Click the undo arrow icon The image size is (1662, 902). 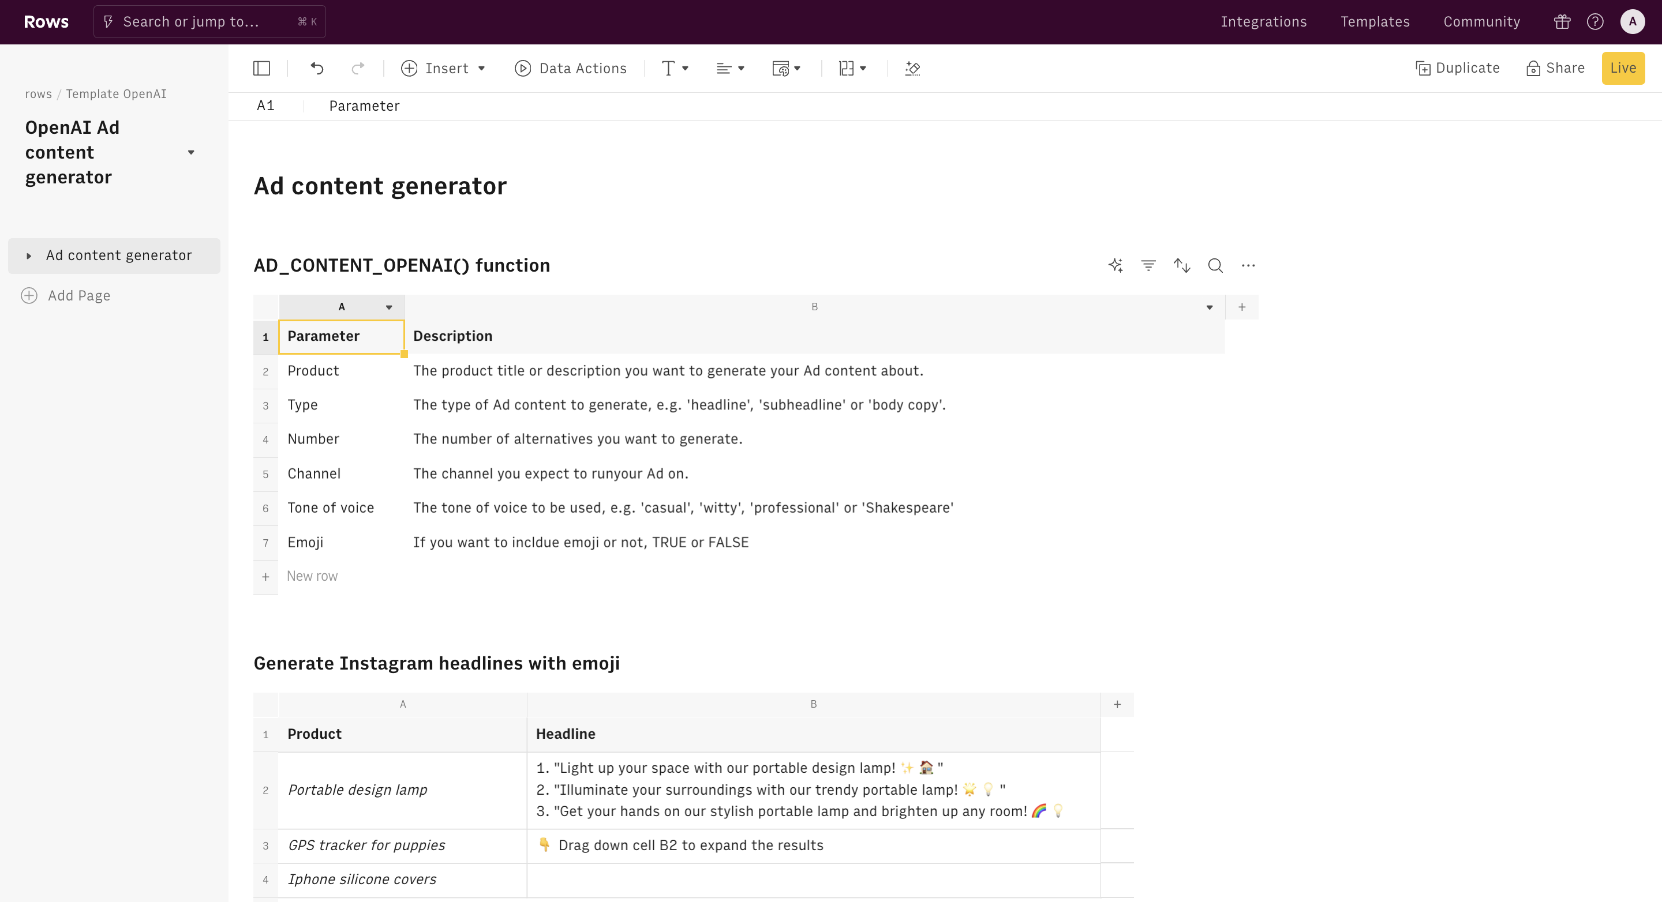pyautogui.click(x=317, y=69)
